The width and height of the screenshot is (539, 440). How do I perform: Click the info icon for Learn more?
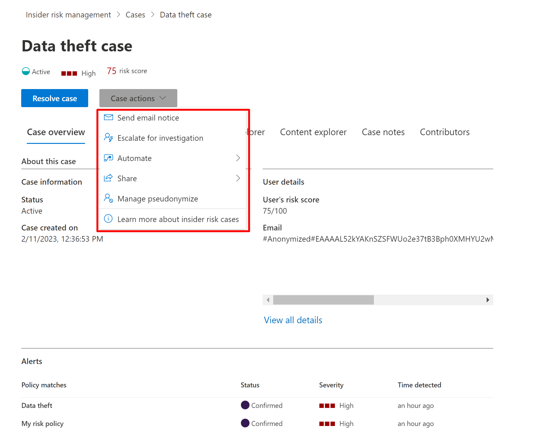[x=108, y=219]
